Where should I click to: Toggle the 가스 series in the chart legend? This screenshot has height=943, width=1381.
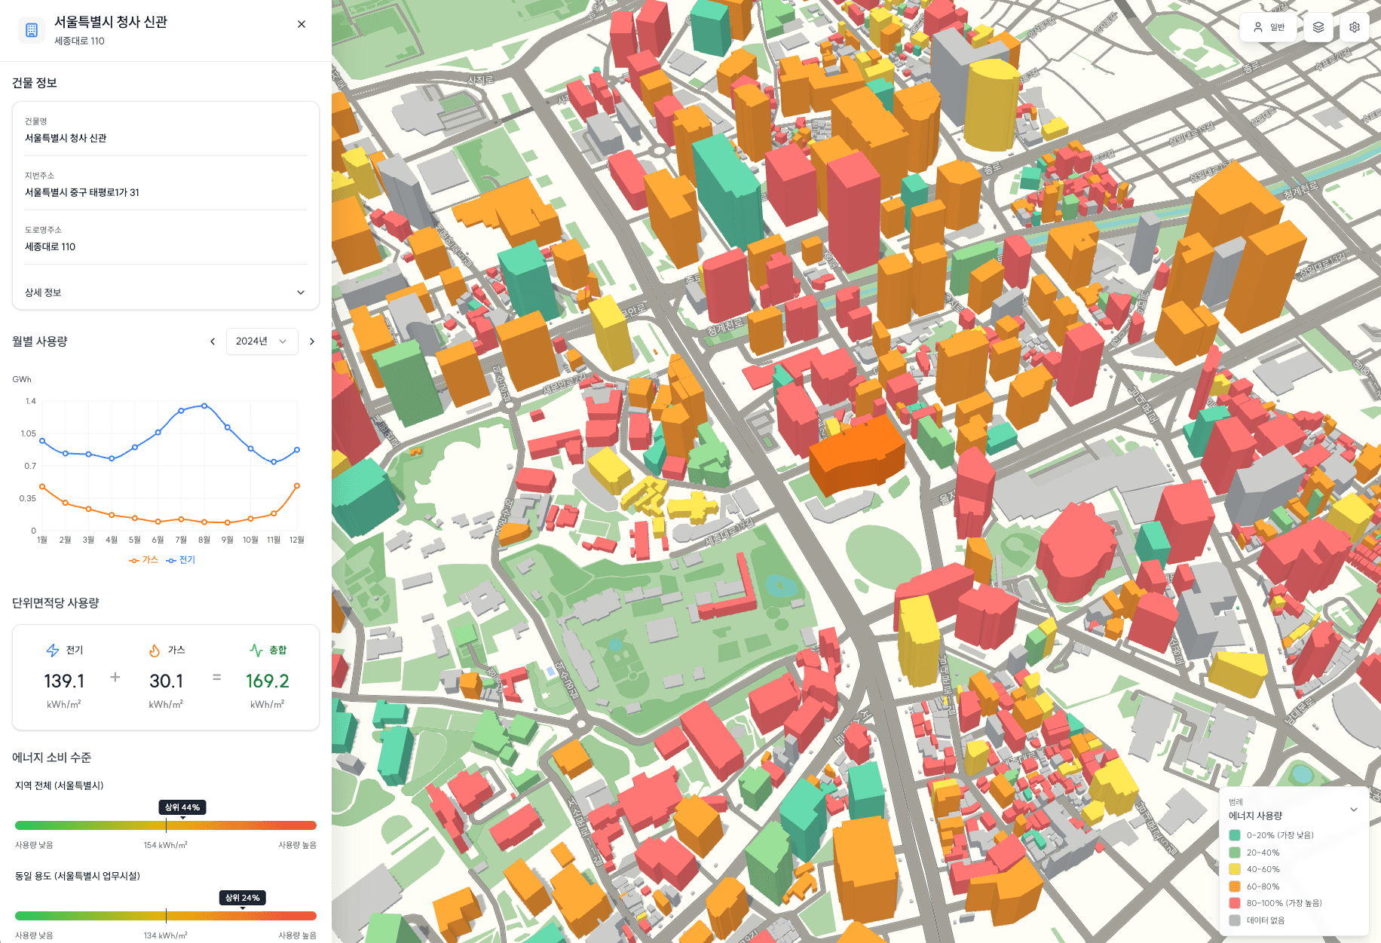point(143,559)
